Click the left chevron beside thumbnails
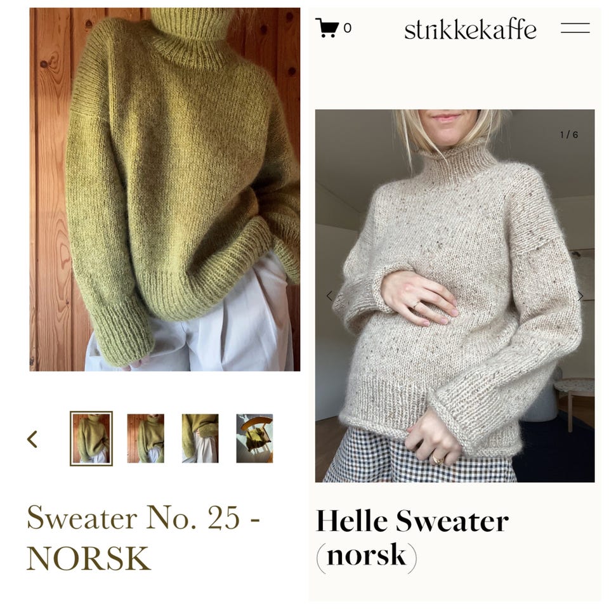Screen dimensions: 609x609 click(32, 439)
